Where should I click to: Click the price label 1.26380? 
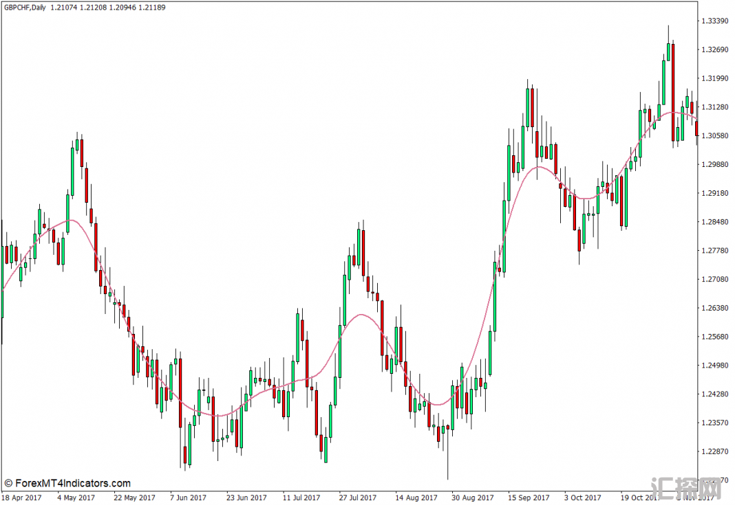pos(715,308)
